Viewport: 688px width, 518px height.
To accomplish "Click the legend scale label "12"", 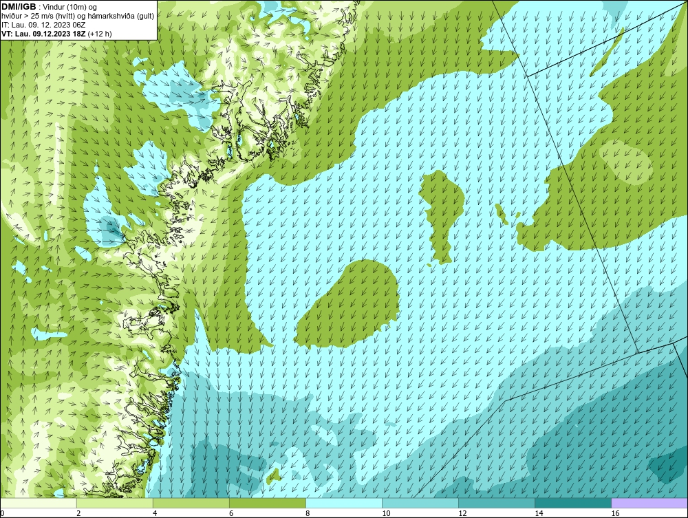I will 462,513.
